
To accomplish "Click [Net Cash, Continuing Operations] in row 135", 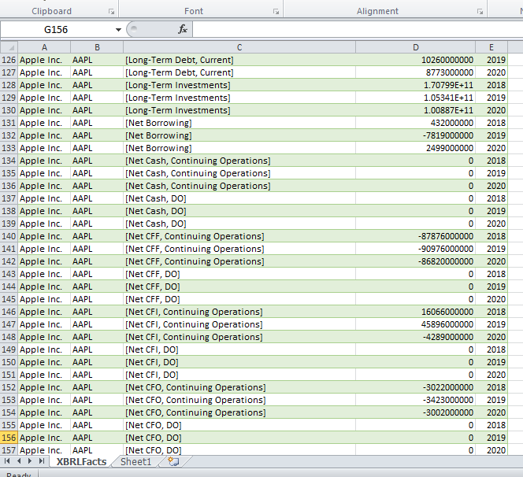I will point(198,173).
